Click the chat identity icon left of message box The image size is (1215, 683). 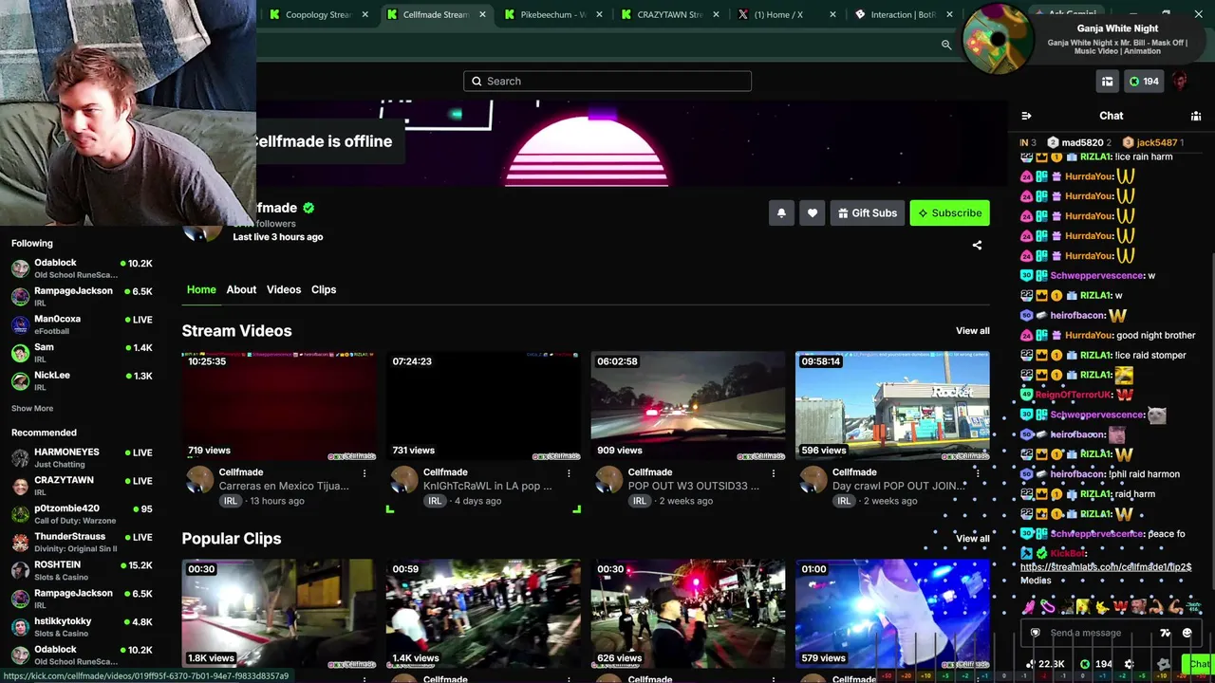tap(1035, 633)
